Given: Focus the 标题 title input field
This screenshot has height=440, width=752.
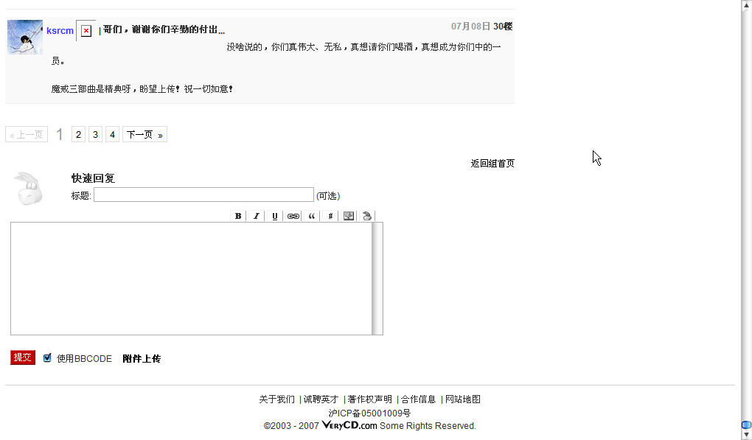Looking at the screenshot, I should click(x=203, y=195).
